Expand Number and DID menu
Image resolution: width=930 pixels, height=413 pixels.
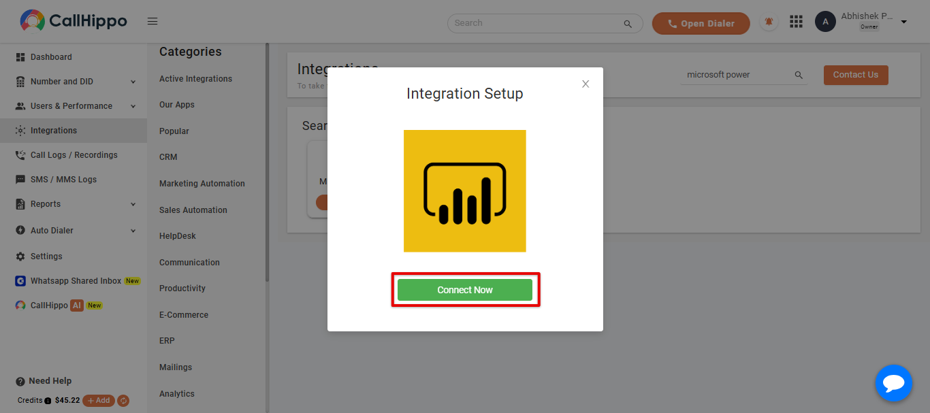point(133,82)
